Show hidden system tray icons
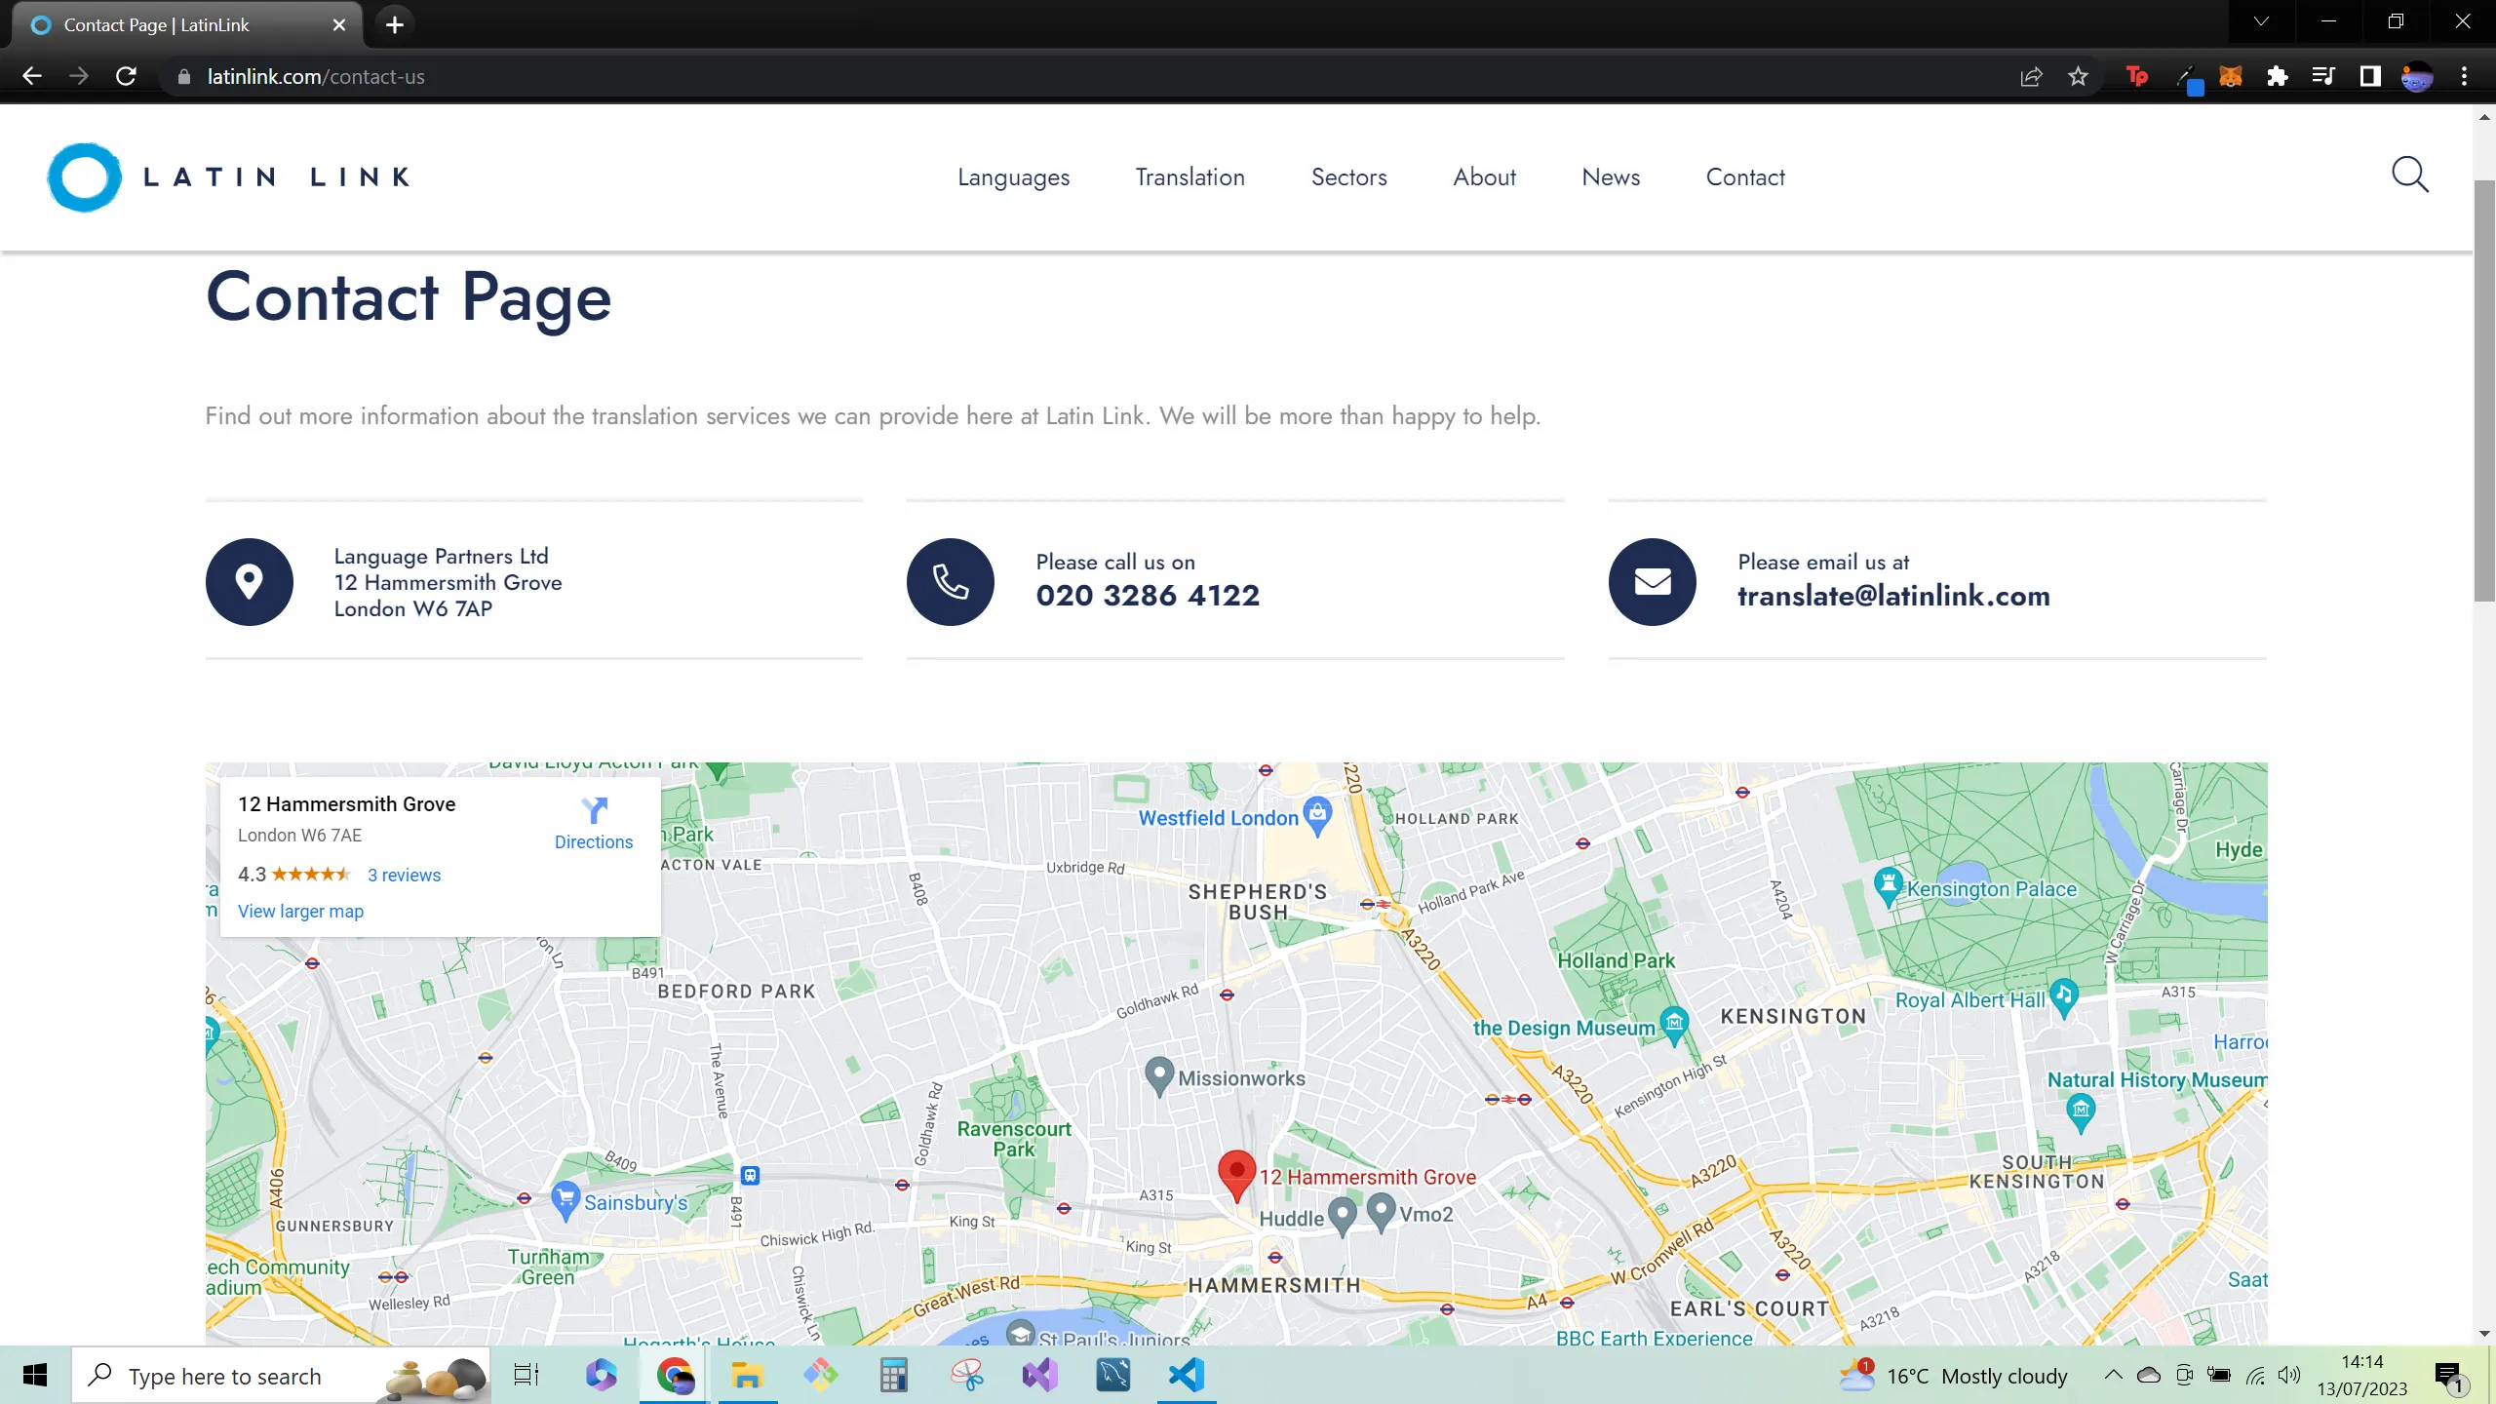Screen dimensions: 2496x1404 click(x=2113, y=1375)
